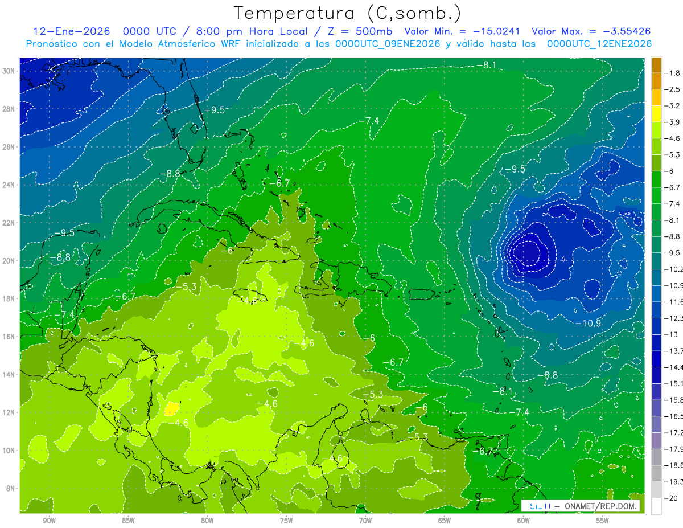The height and width of the screenshot is (528, 683).
Task: Click the -2.5 value in the color legend
Action: 673,89
